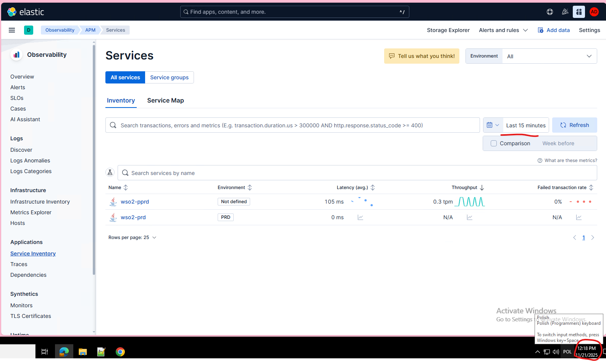This screenshot has height=361, width=606.
Task: Open the wso2-pprd service link
Action: [135, 202]
